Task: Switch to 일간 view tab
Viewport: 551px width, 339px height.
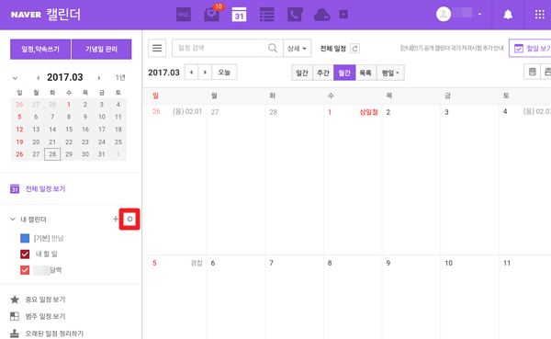Action: 302,73
